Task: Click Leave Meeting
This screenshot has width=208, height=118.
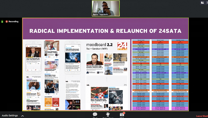Action: pyautogui.click(x=202, y=116)
